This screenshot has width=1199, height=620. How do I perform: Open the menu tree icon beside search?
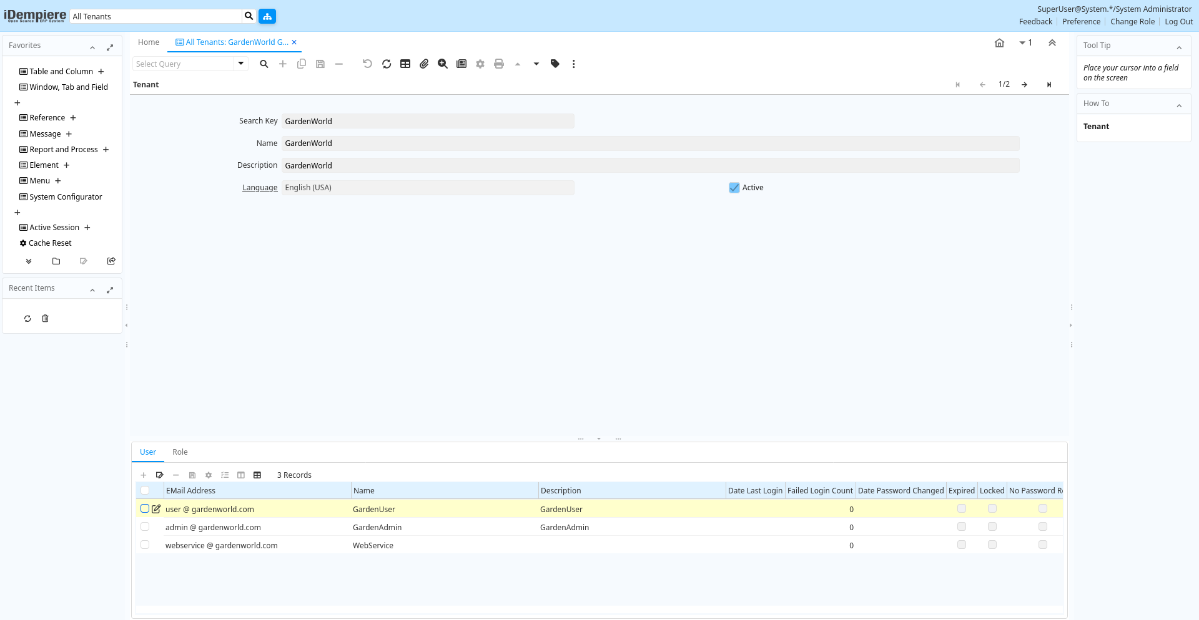click(267, 16)
